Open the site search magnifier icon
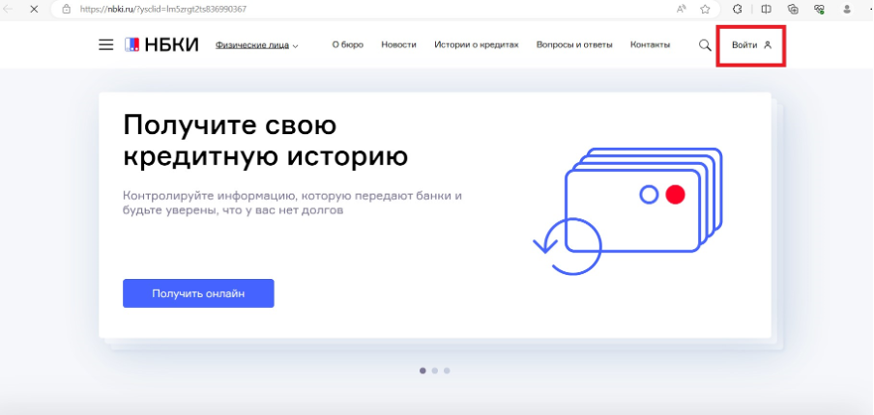 tap(705, 45)
